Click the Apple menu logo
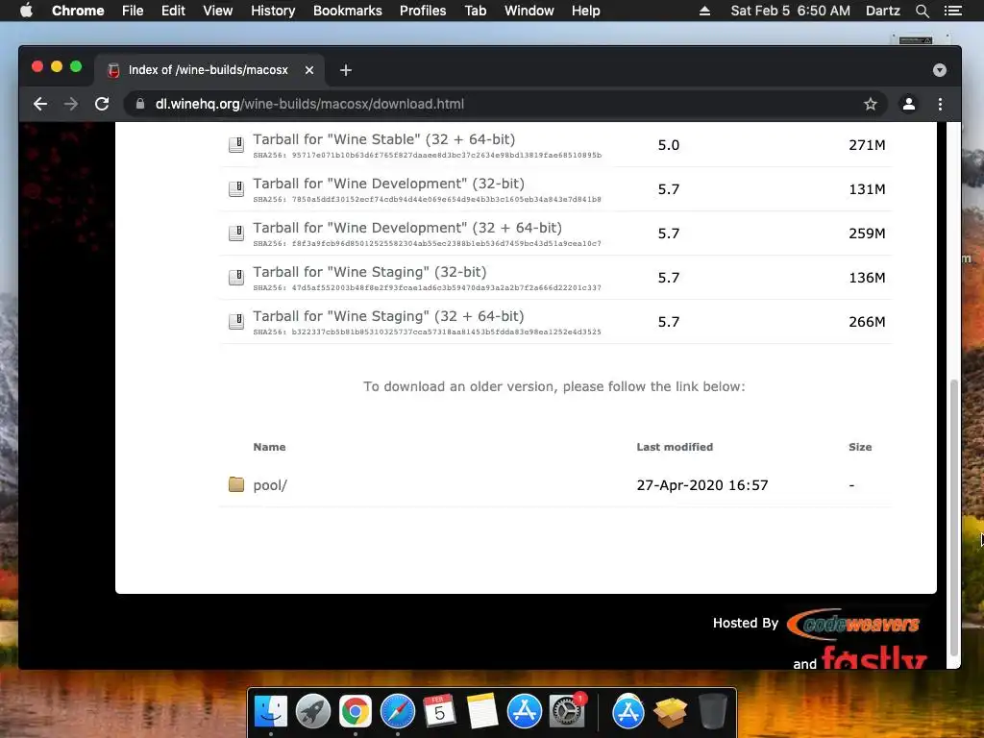 26,11
